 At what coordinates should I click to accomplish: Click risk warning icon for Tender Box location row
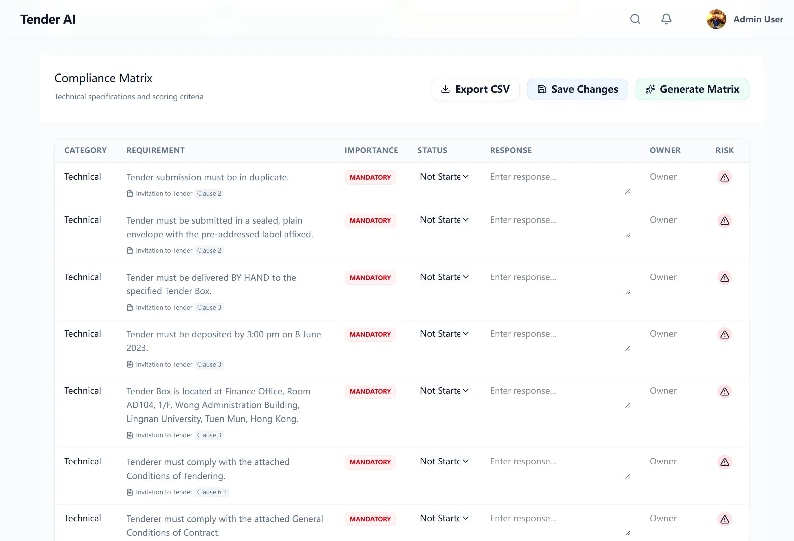(724, 391)
